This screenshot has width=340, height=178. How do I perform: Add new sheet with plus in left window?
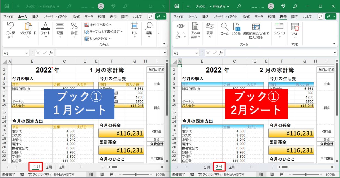(81, 167)
